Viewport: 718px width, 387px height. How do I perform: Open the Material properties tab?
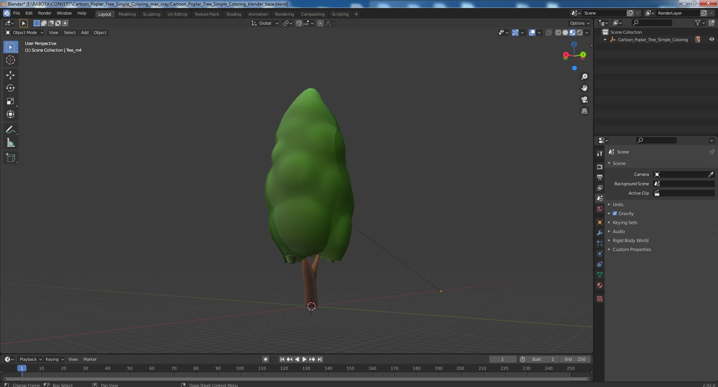[600, 285]
